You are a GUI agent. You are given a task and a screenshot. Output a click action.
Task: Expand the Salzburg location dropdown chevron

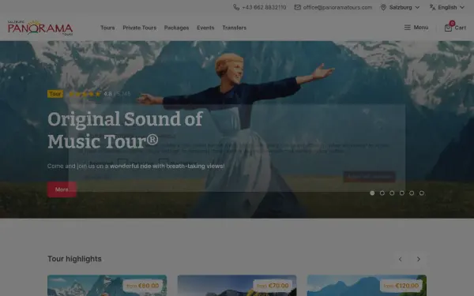[417, 7]
